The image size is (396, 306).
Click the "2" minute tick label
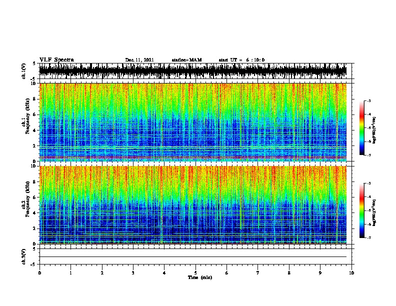(x=102, y=273)
